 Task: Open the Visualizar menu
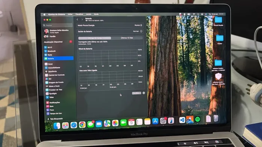(x=79, y=14)
